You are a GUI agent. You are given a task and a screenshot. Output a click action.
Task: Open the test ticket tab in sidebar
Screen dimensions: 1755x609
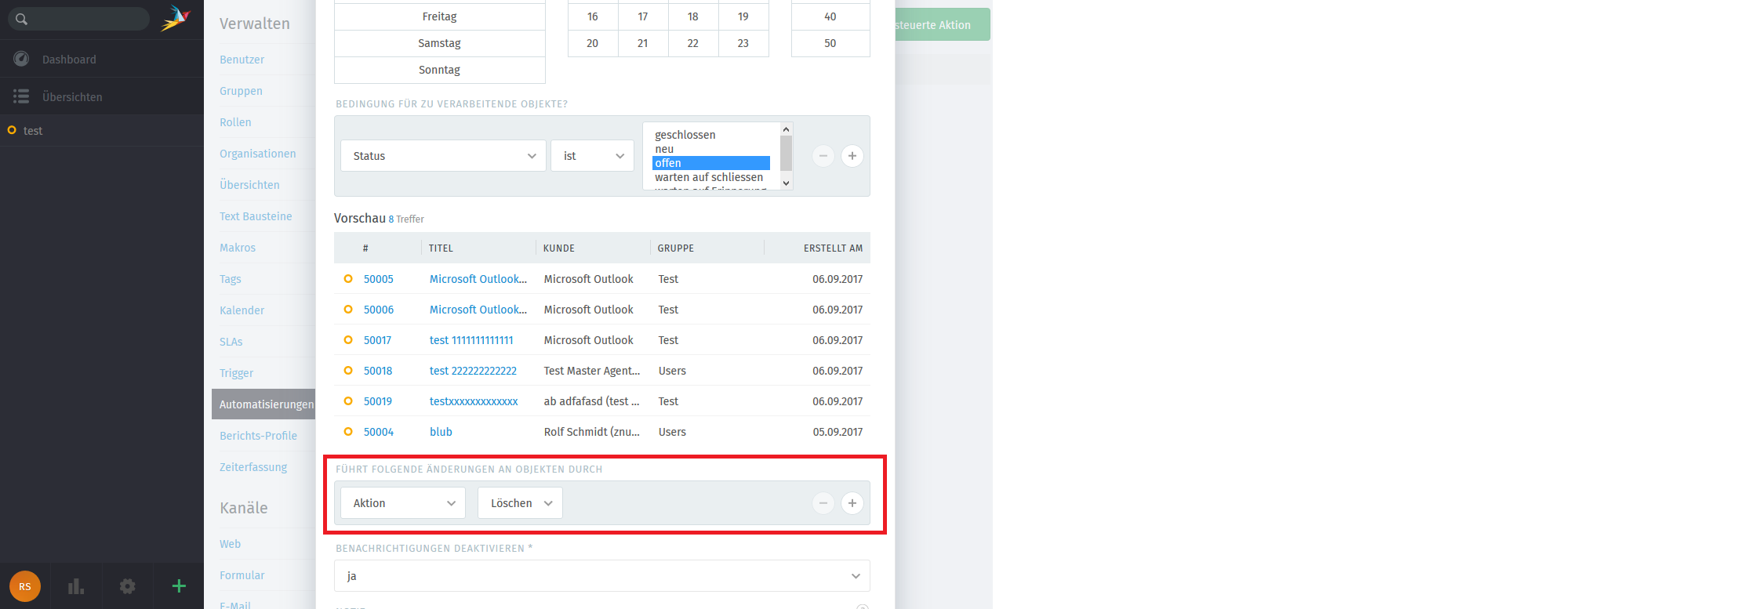[x=102, y=131]
